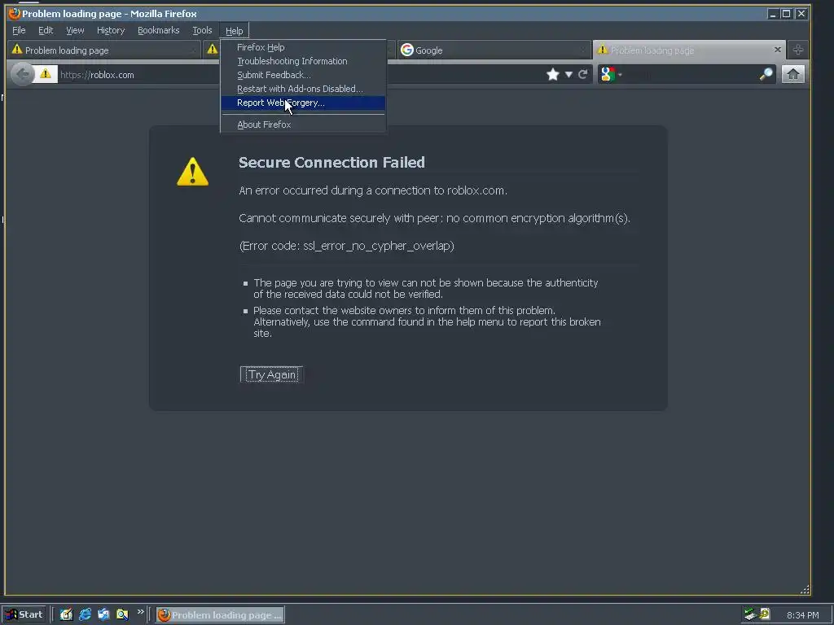Launch Internet Explorer from quick launch
This screenshot has height=625, width=834.
pyautogui.click(x=85, y=614)
